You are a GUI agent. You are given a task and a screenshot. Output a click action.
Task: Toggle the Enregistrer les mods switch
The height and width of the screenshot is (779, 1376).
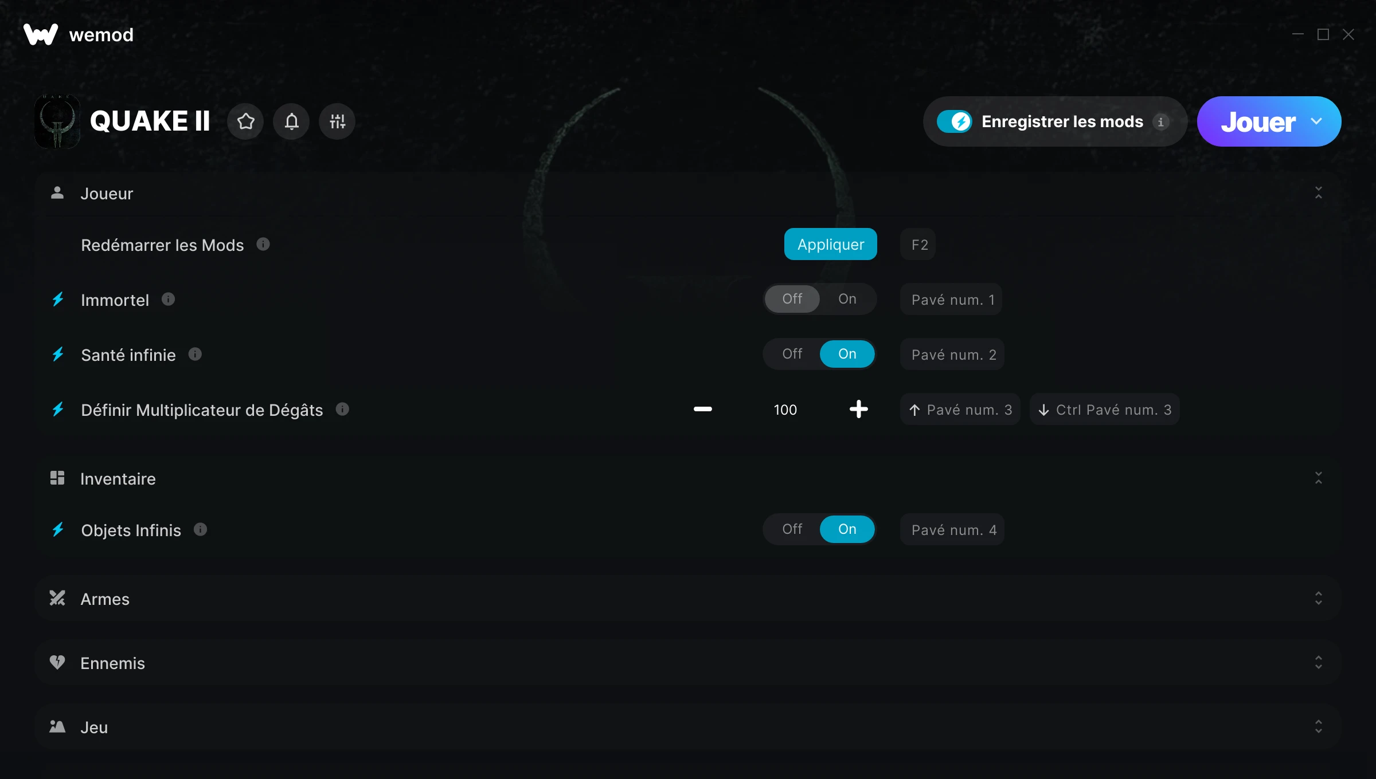(x=954, y=121)
